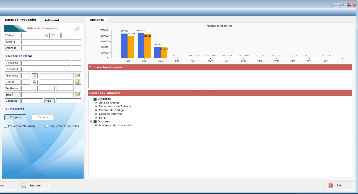358x194 pixels.
Task: Click the paperclip attachment icon
Action: click(77, 28)
